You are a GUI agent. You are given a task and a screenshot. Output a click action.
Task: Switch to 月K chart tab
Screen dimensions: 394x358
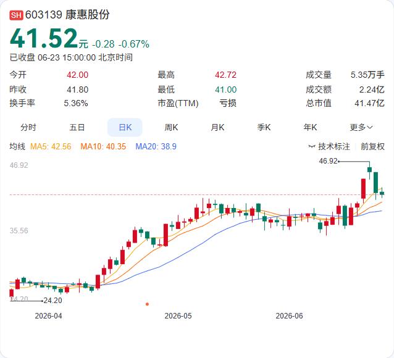coord(217,127)
